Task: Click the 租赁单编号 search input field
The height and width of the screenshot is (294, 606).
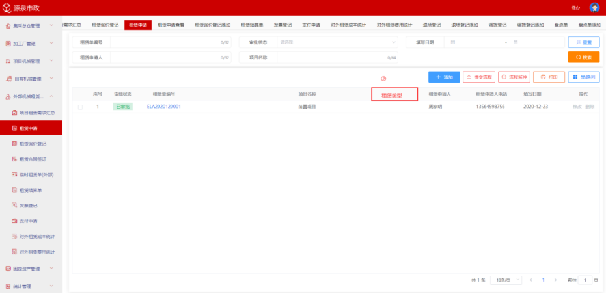Action: [x=169, y=42]
